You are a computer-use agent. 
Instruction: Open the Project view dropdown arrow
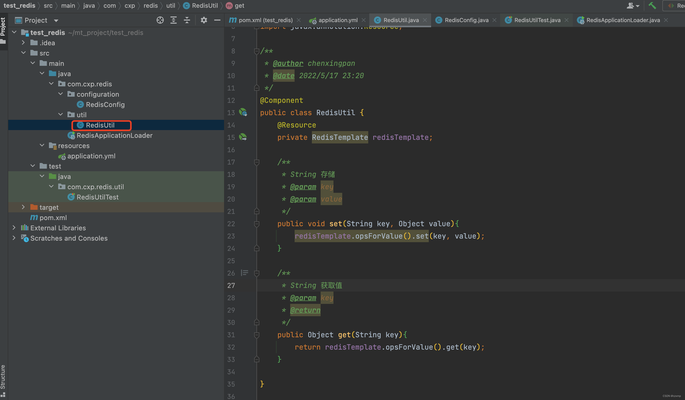coord(56,21)
